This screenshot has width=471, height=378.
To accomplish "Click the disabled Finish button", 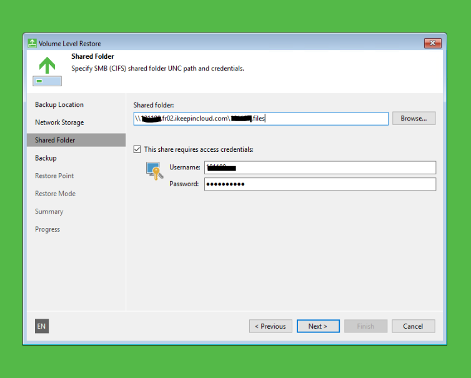I will pyautogui.click(x=365, y=326).
